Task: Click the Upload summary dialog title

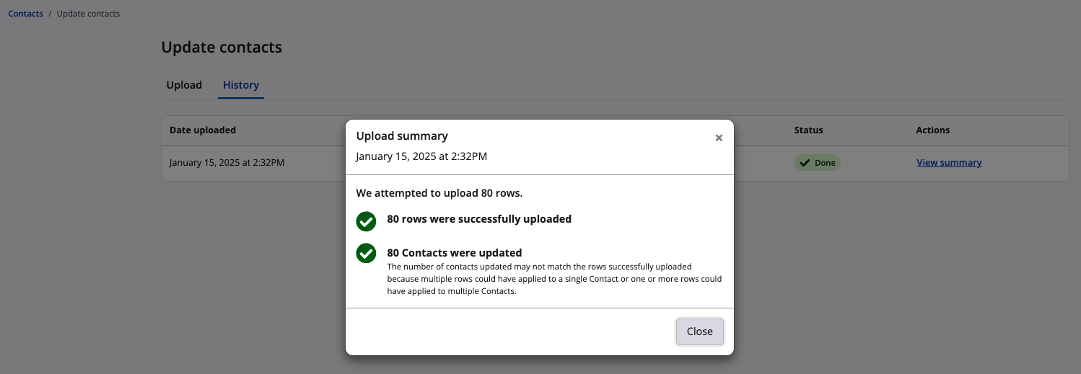Action: click(x=402, y=135)
